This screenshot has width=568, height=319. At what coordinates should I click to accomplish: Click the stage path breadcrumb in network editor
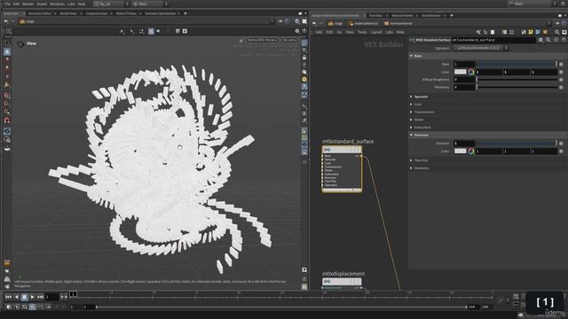point(335,24)
